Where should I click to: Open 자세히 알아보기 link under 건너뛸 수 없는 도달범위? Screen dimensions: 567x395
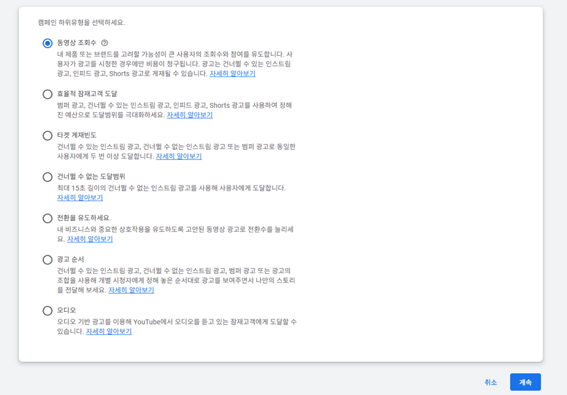tap(80, 198)
